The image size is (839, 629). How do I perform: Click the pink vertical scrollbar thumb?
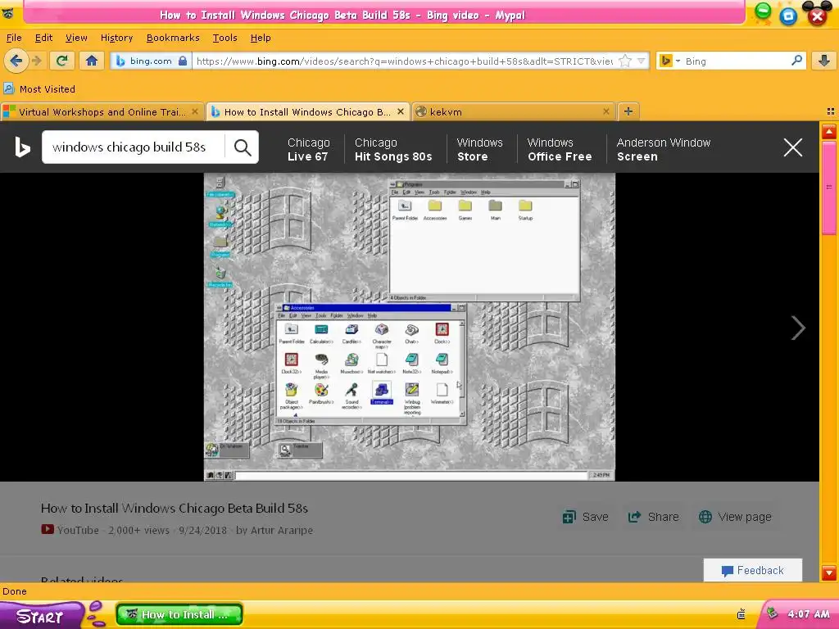pos(829,188)
